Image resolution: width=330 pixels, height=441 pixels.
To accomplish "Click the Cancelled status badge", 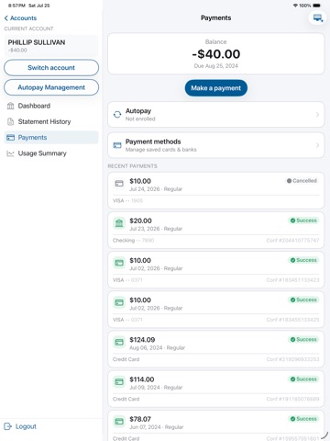I will 302,181.
